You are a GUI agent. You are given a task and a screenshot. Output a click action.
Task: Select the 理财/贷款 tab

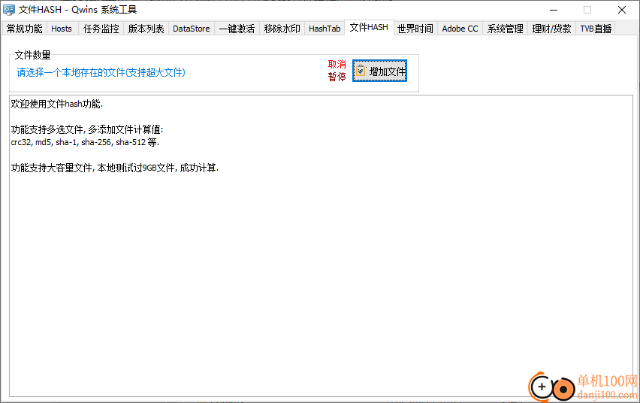point(551,29)
